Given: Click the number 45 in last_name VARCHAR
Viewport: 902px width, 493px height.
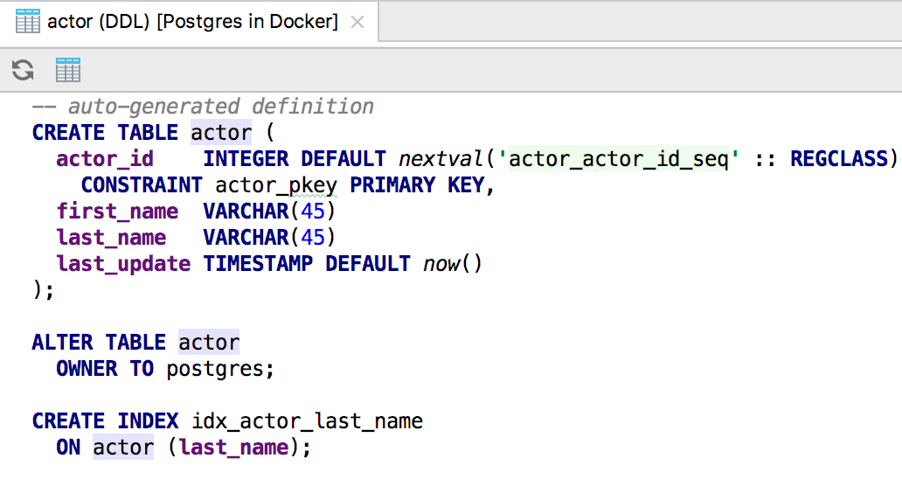Looking at the screenshot, I should tap(313, 237).
